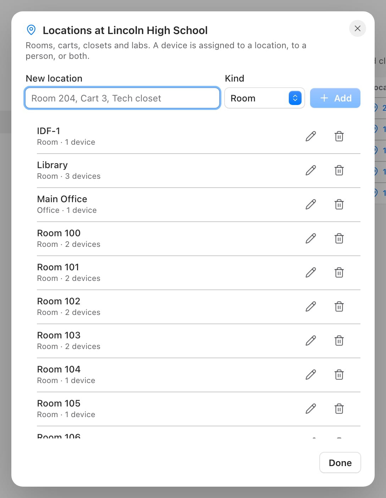Delete the Room 101 location
The height and width of the screenshot is (498, 386).
tap(339, 272)
